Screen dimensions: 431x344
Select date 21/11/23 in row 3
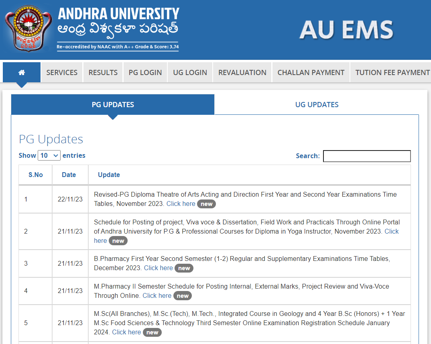[x=70, y=263]
